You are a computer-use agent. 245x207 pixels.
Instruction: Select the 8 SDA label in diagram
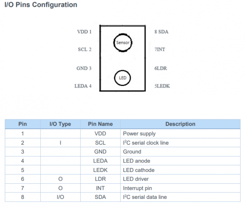pyautogui.click(x=161, y=31)
